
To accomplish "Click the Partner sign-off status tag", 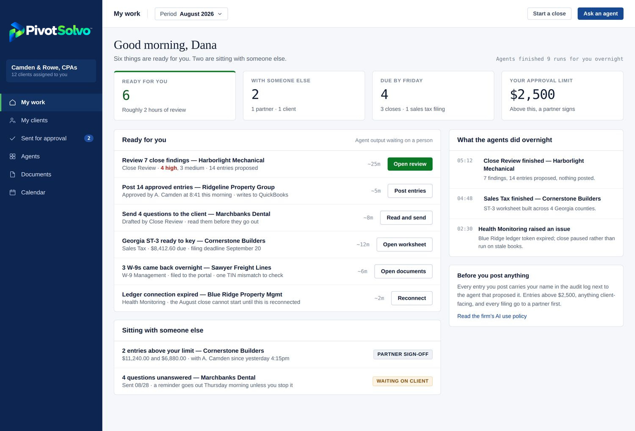I will [403, 354].
